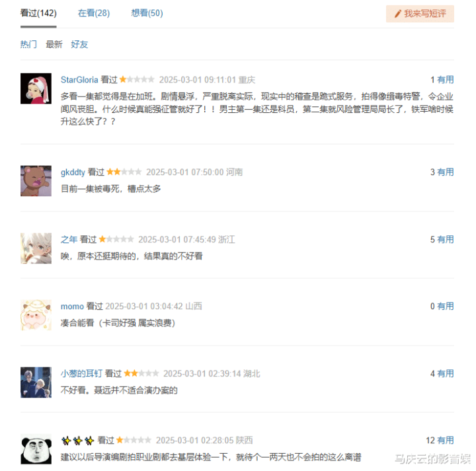Vote 有用 on the 12-vote review
Screen dimensions: 476x471
coord(446,440)
